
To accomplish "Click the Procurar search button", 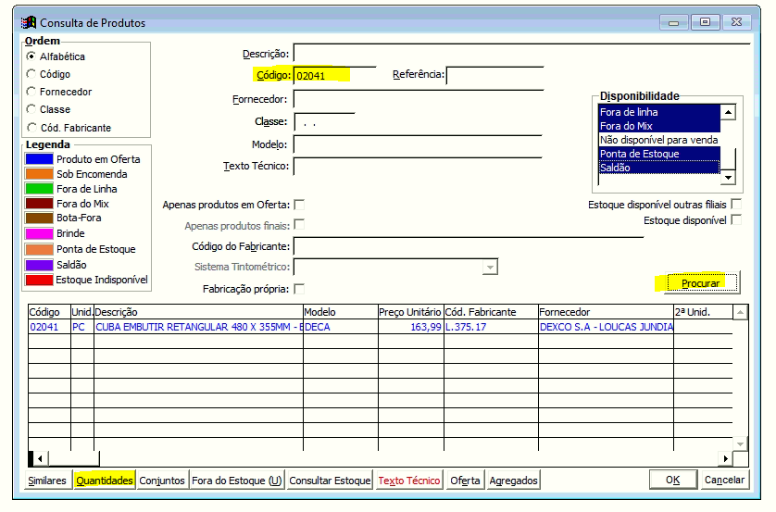I will pos(701,283).
